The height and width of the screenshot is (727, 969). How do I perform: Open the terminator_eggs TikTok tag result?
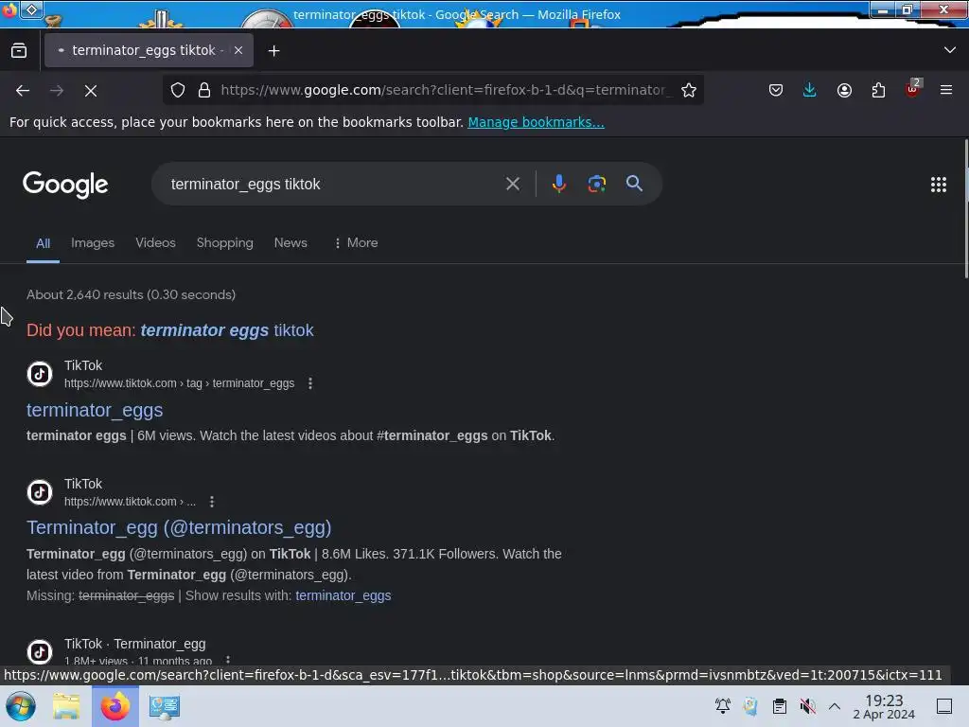tap(95, 410)
